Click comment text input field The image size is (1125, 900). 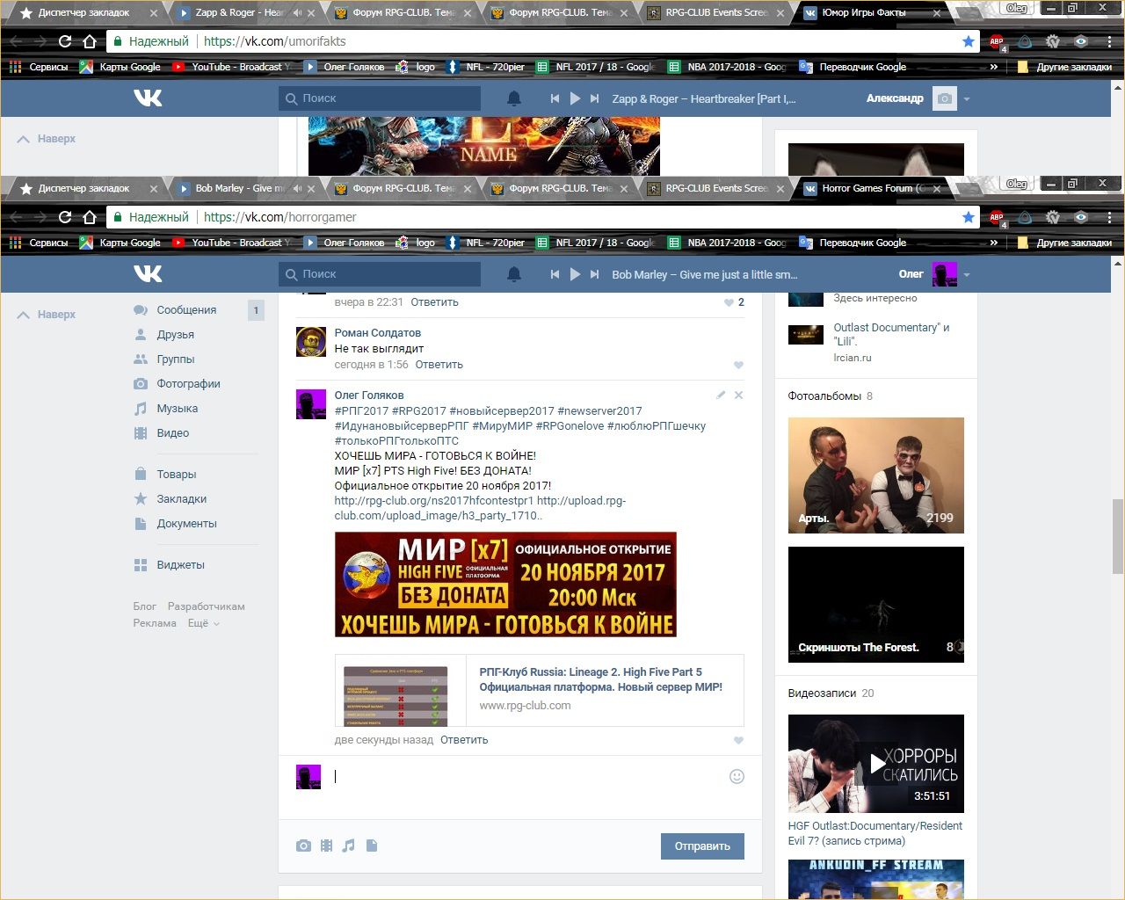[527, 776]
